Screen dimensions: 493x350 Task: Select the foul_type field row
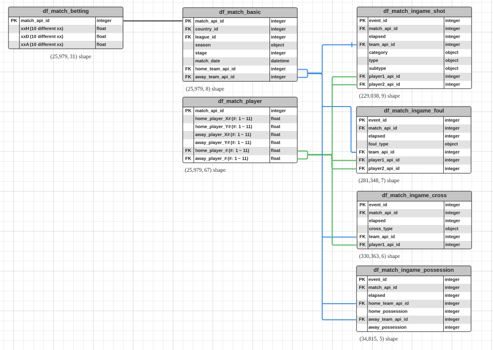point(405,144)
